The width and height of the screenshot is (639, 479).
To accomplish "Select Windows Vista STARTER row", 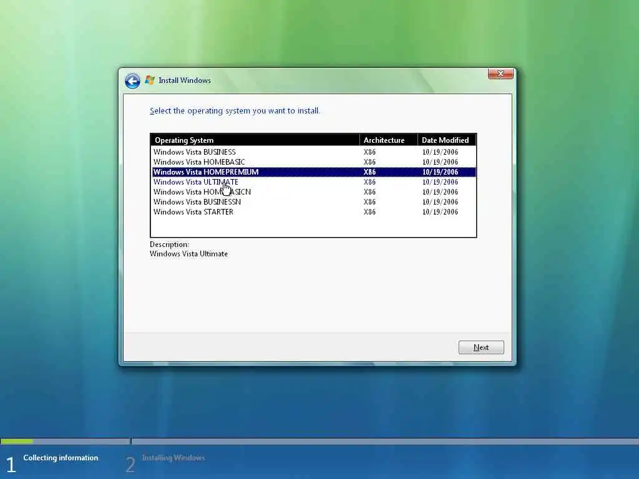I will [313, 212].
